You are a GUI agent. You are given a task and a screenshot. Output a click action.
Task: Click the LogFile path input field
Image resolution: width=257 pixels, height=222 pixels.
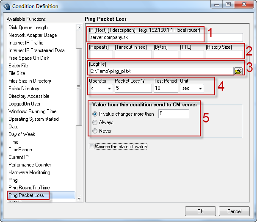(161, 71)
